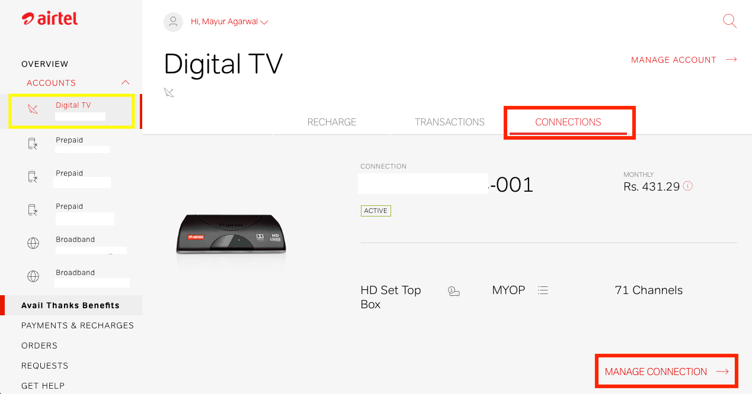
Task: Click the user profile avatar icon
Action: click(x=173, y=22)
